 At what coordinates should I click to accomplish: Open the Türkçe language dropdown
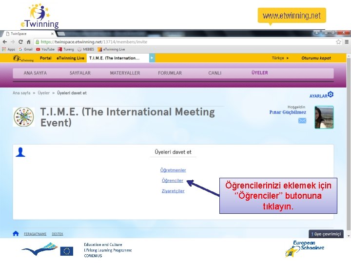280,58
